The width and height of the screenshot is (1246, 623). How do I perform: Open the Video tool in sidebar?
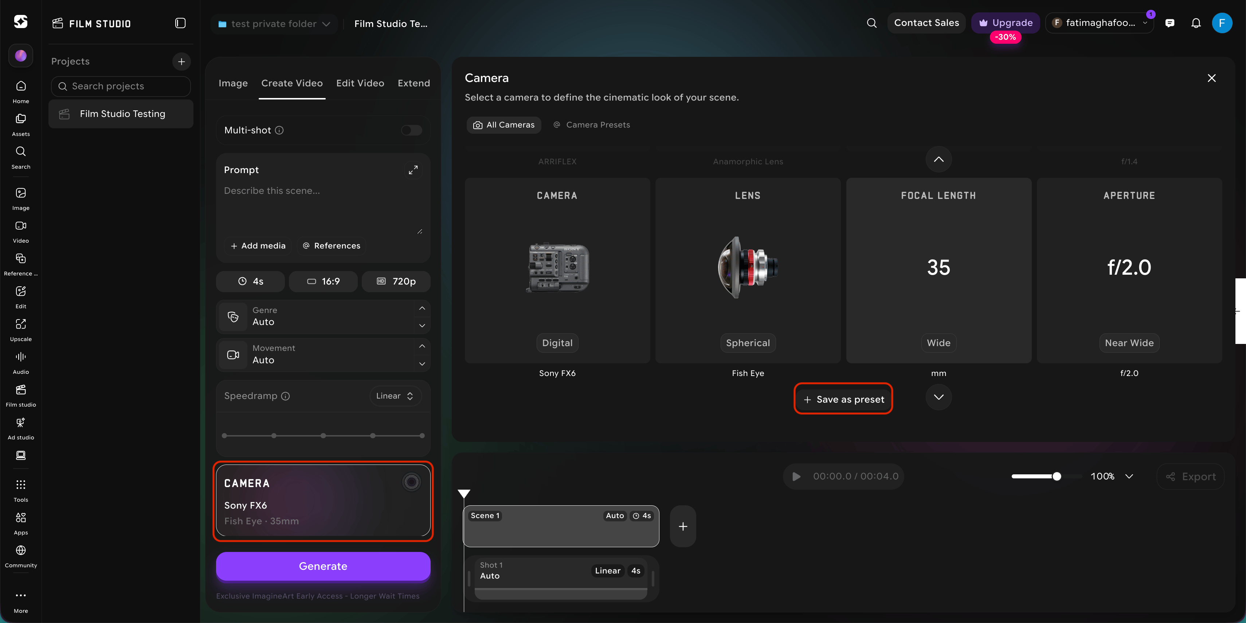tap(21, 232)
